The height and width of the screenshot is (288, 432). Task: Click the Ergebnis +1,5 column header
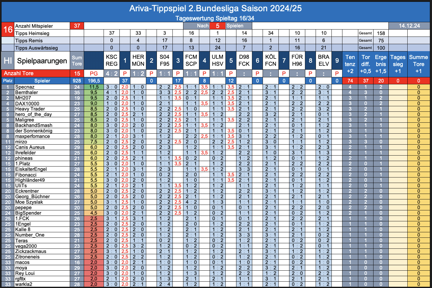coord(381,64)
